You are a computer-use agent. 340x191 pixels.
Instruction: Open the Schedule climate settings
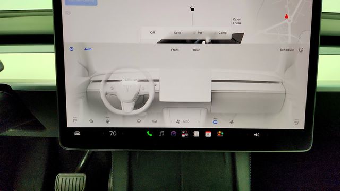click(287, 50)
